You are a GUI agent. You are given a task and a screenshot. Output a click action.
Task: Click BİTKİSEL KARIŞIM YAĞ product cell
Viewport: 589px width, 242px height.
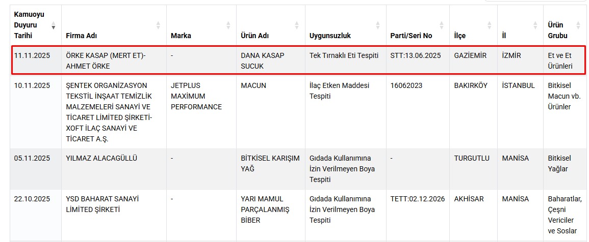tap(270, 163)
